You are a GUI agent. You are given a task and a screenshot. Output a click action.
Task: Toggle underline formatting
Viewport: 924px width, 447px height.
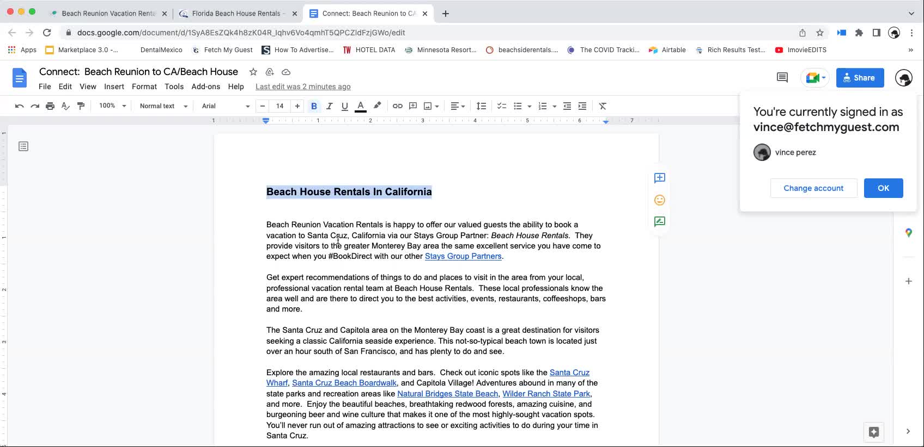(x=344, y=106)
